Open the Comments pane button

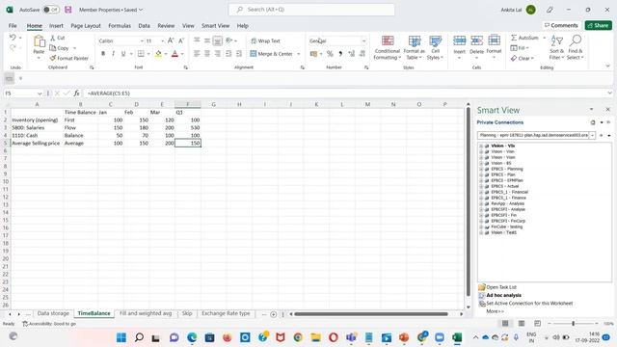click(x=561, y=25)
